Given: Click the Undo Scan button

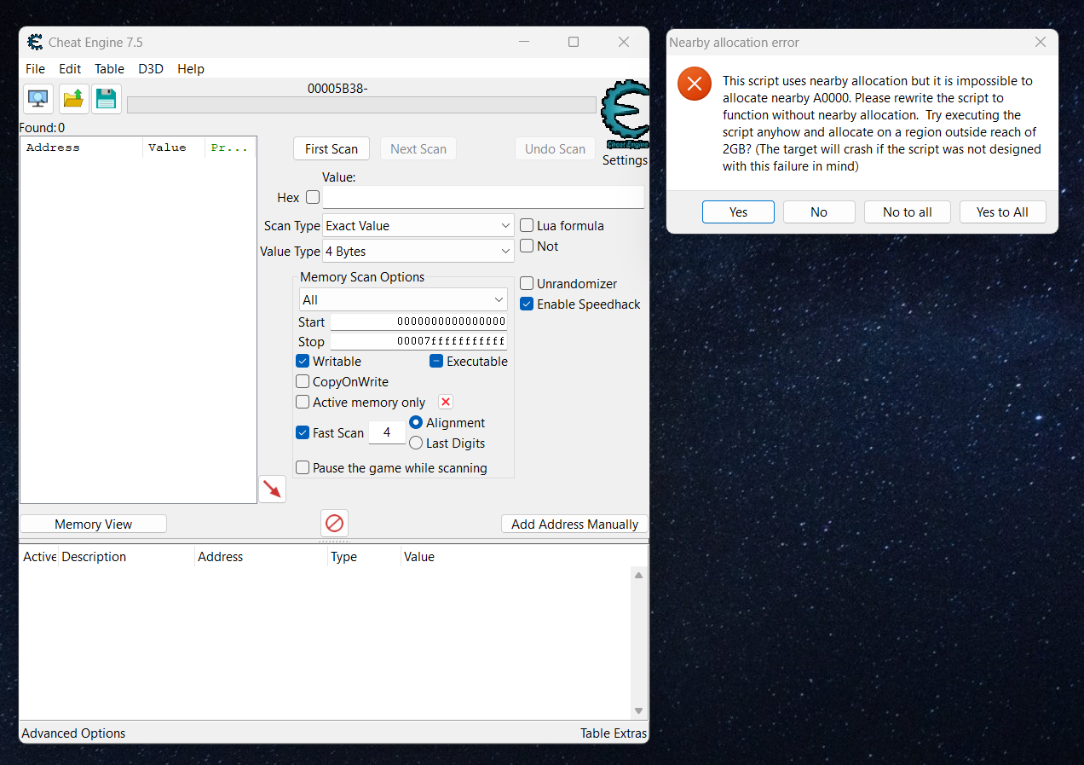Looking at the screenshot, I should coord(555,148).
